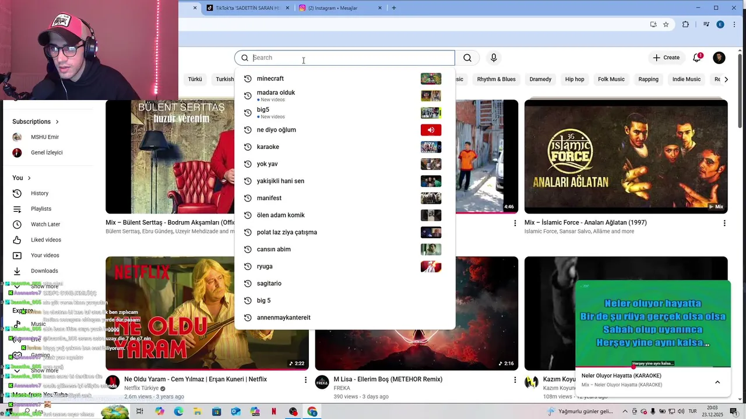Select the Folk Music filter chip
Screen dimensions: 746x419
[611, 79]
